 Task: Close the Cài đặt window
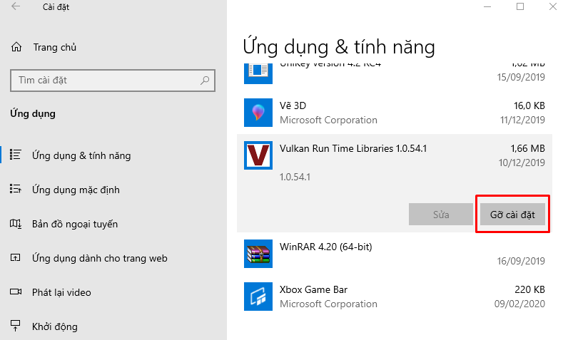coord(553,6)
